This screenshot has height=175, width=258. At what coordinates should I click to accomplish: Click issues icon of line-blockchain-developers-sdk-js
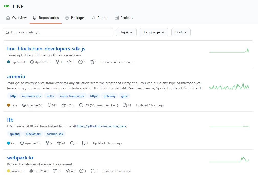coord(81,62)
